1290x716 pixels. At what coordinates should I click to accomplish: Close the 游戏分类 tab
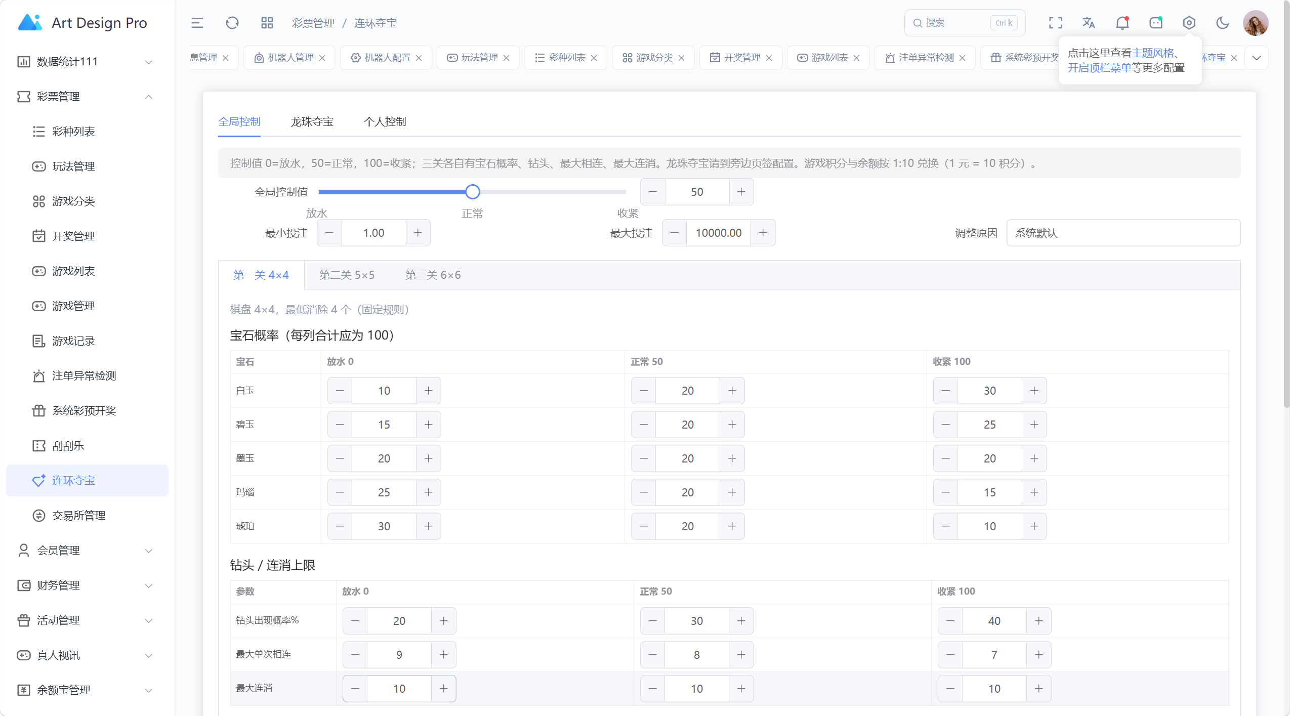tap(681, 58)
